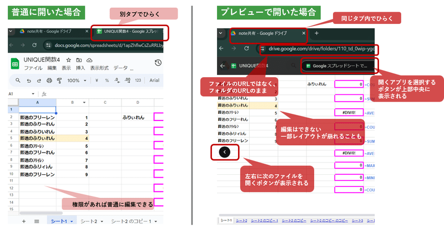Select cell A1 in the spreadsheet
The height and width of the screenshot is (232, 444).
pos(37,110)
